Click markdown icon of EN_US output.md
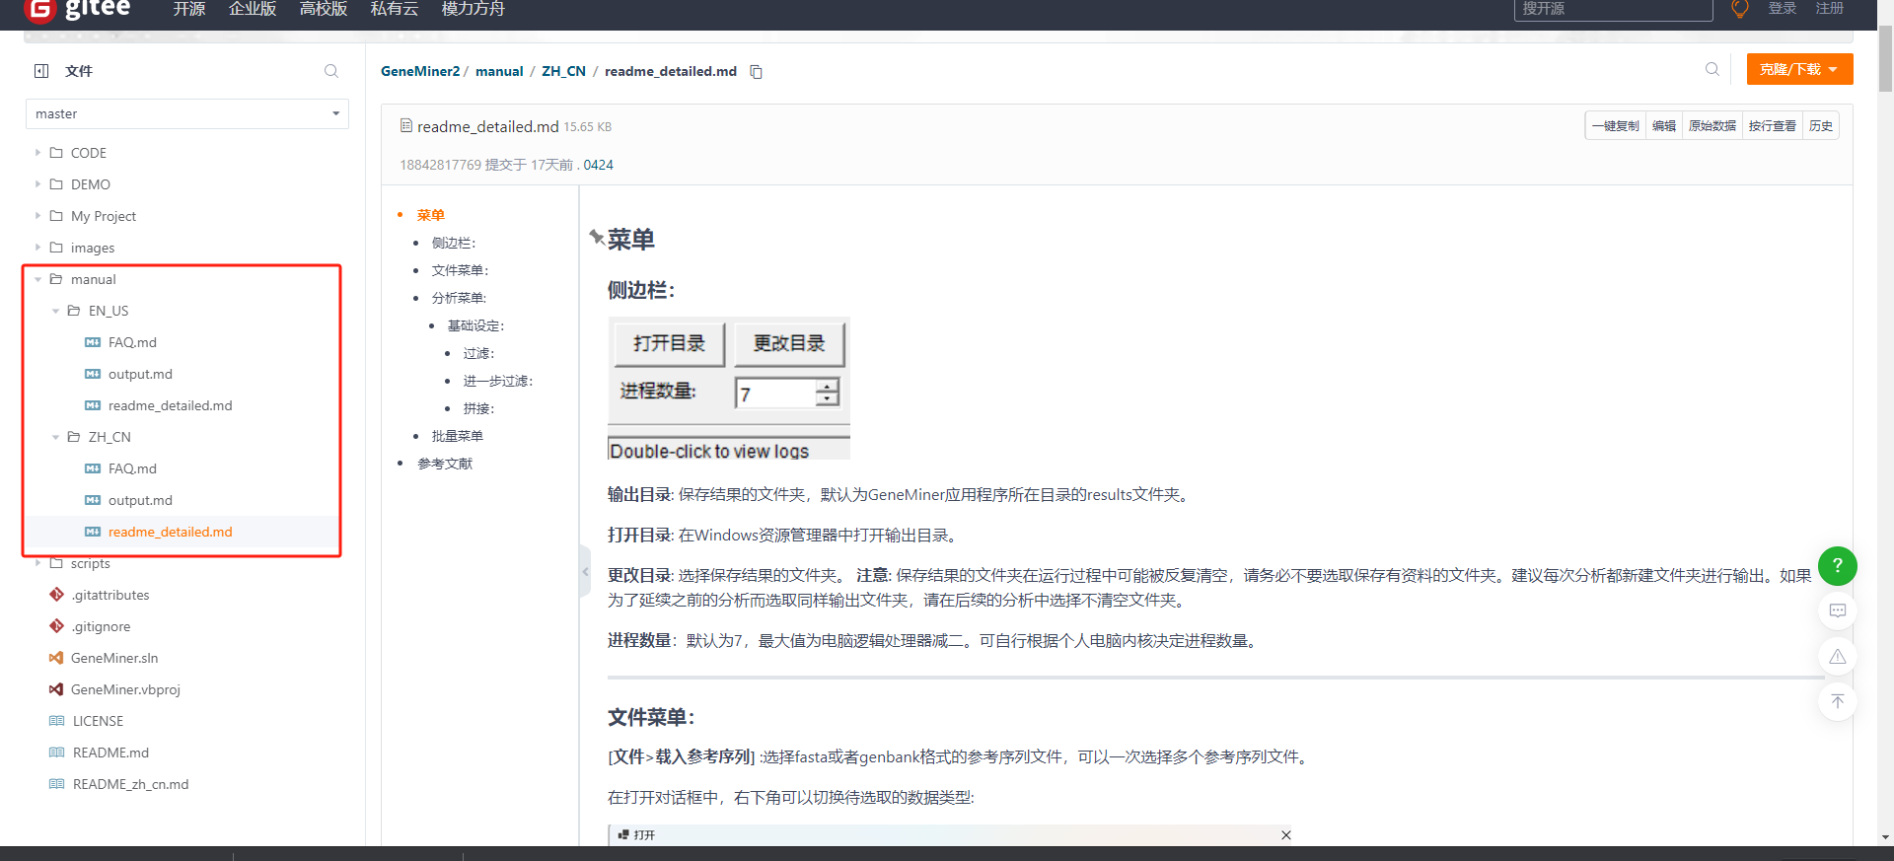 tap(93, 374)
